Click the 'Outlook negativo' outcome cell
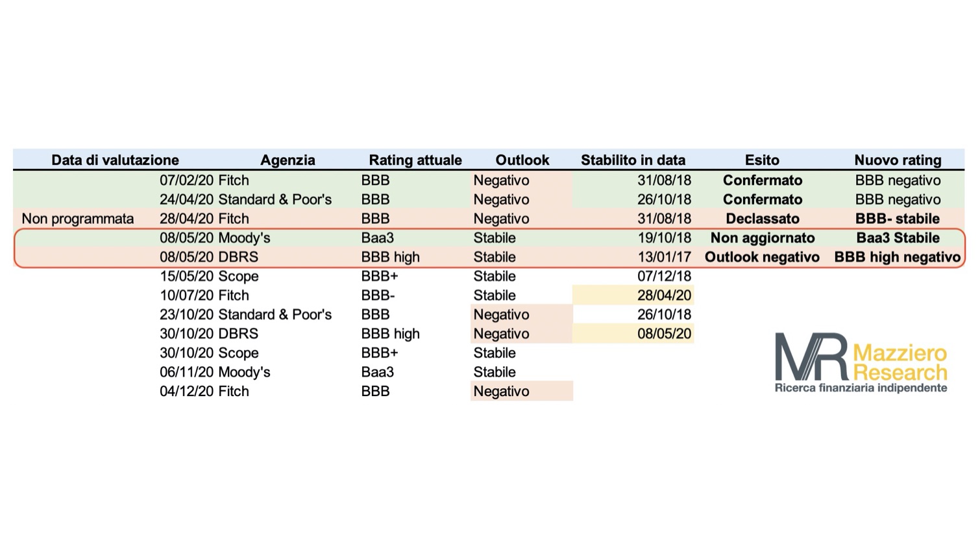The width and height of the screenshot is (980, 548). (x=762, y=257)
